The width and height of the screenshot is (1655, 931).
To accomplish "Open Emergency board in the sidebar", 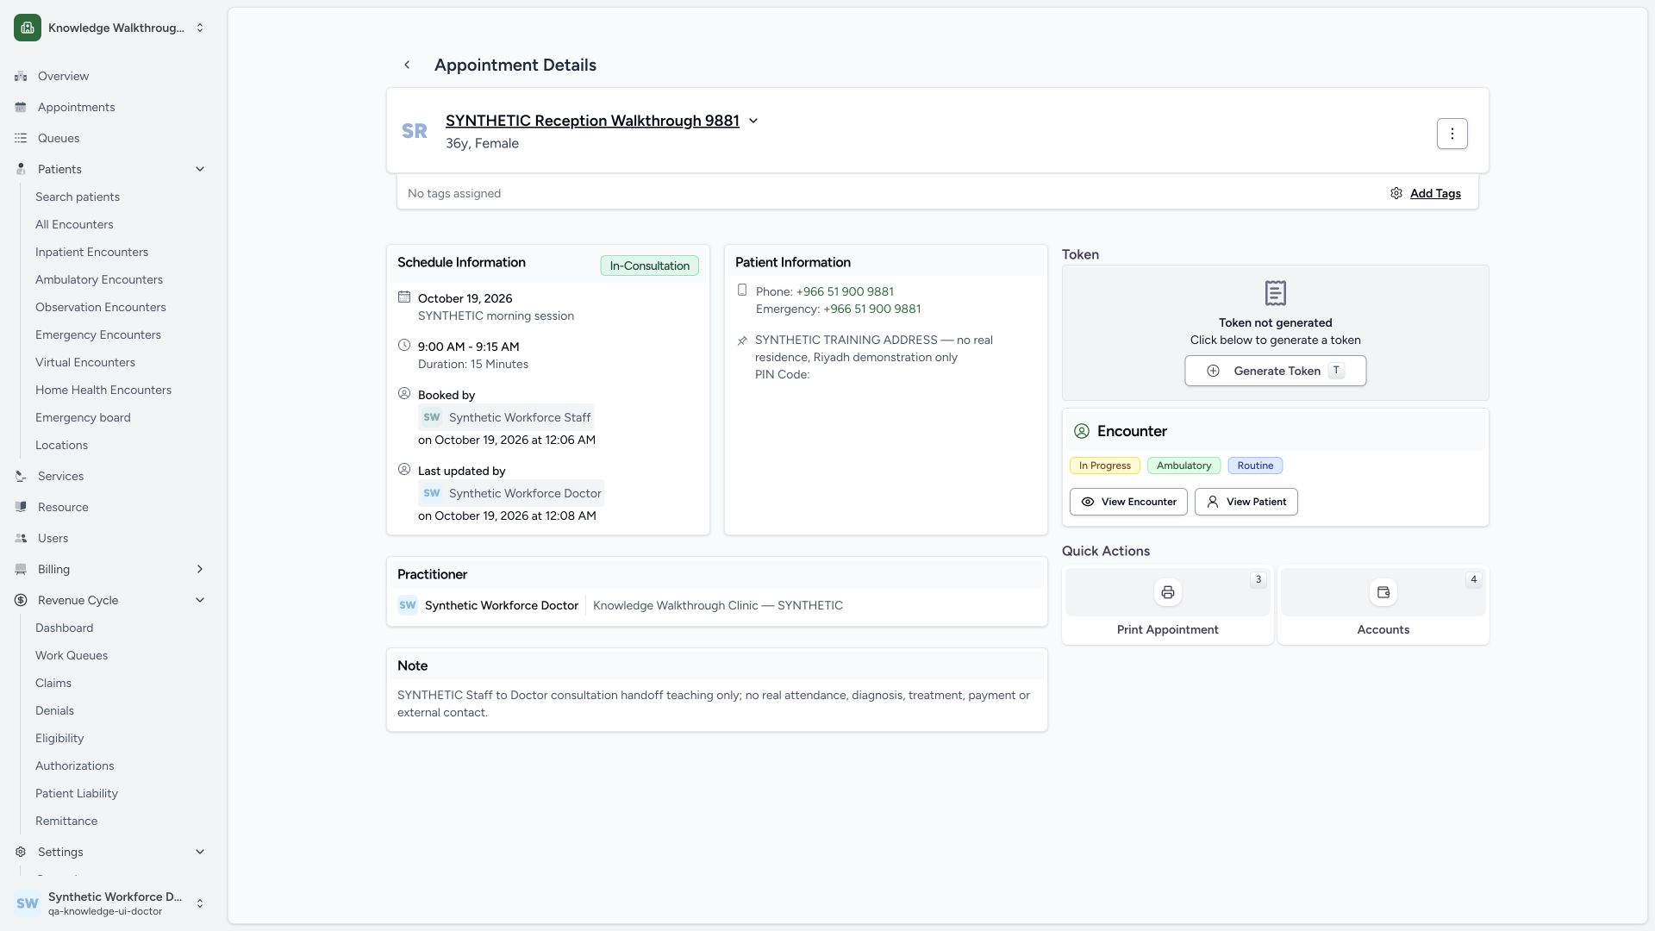I will click(x=83, y=418).
